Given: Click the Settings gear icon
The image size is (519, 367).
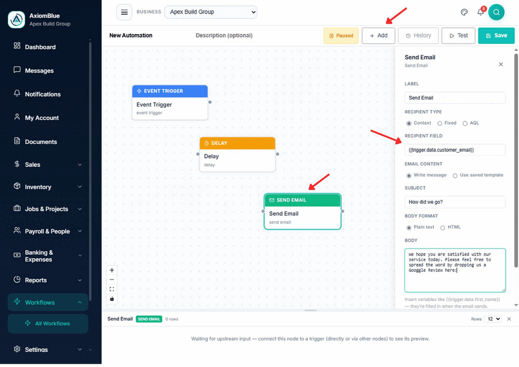Looking at the screenshot, I should [17, 349].
